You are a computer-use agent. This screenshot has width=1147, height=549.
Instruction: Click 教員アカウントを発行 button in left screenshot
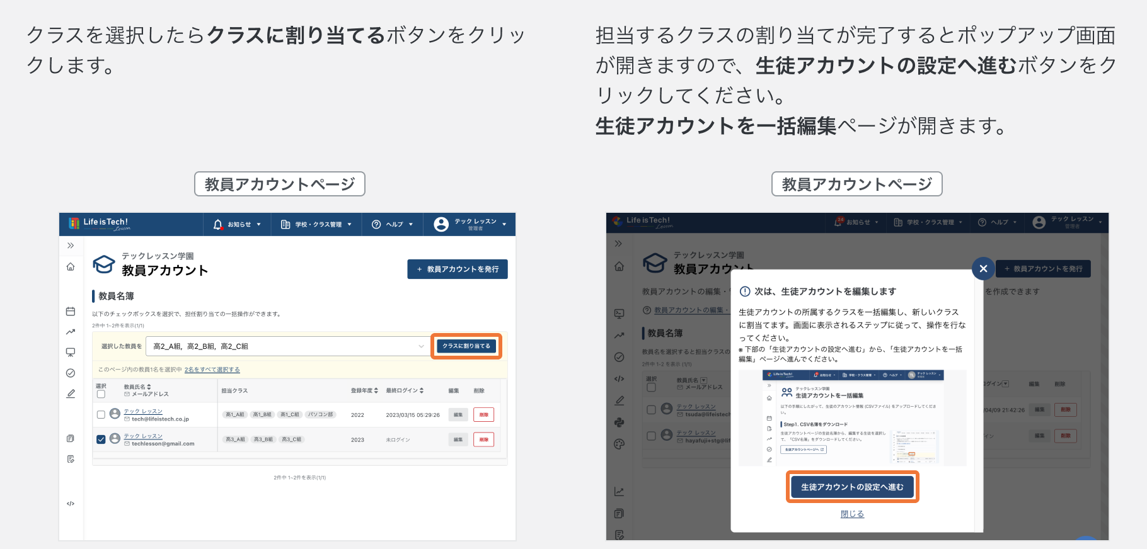458,269
